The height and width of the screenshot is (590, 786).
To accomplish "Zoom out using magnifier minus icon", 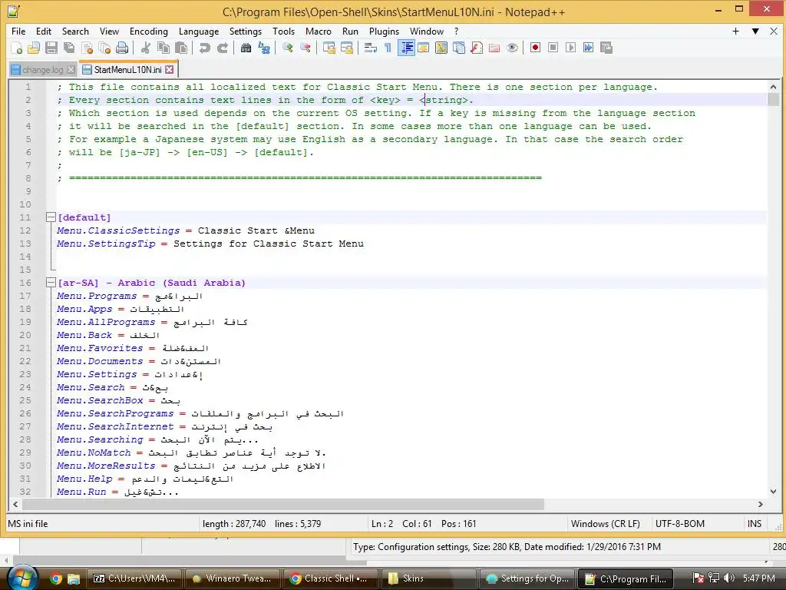I will tap(305, 48).
